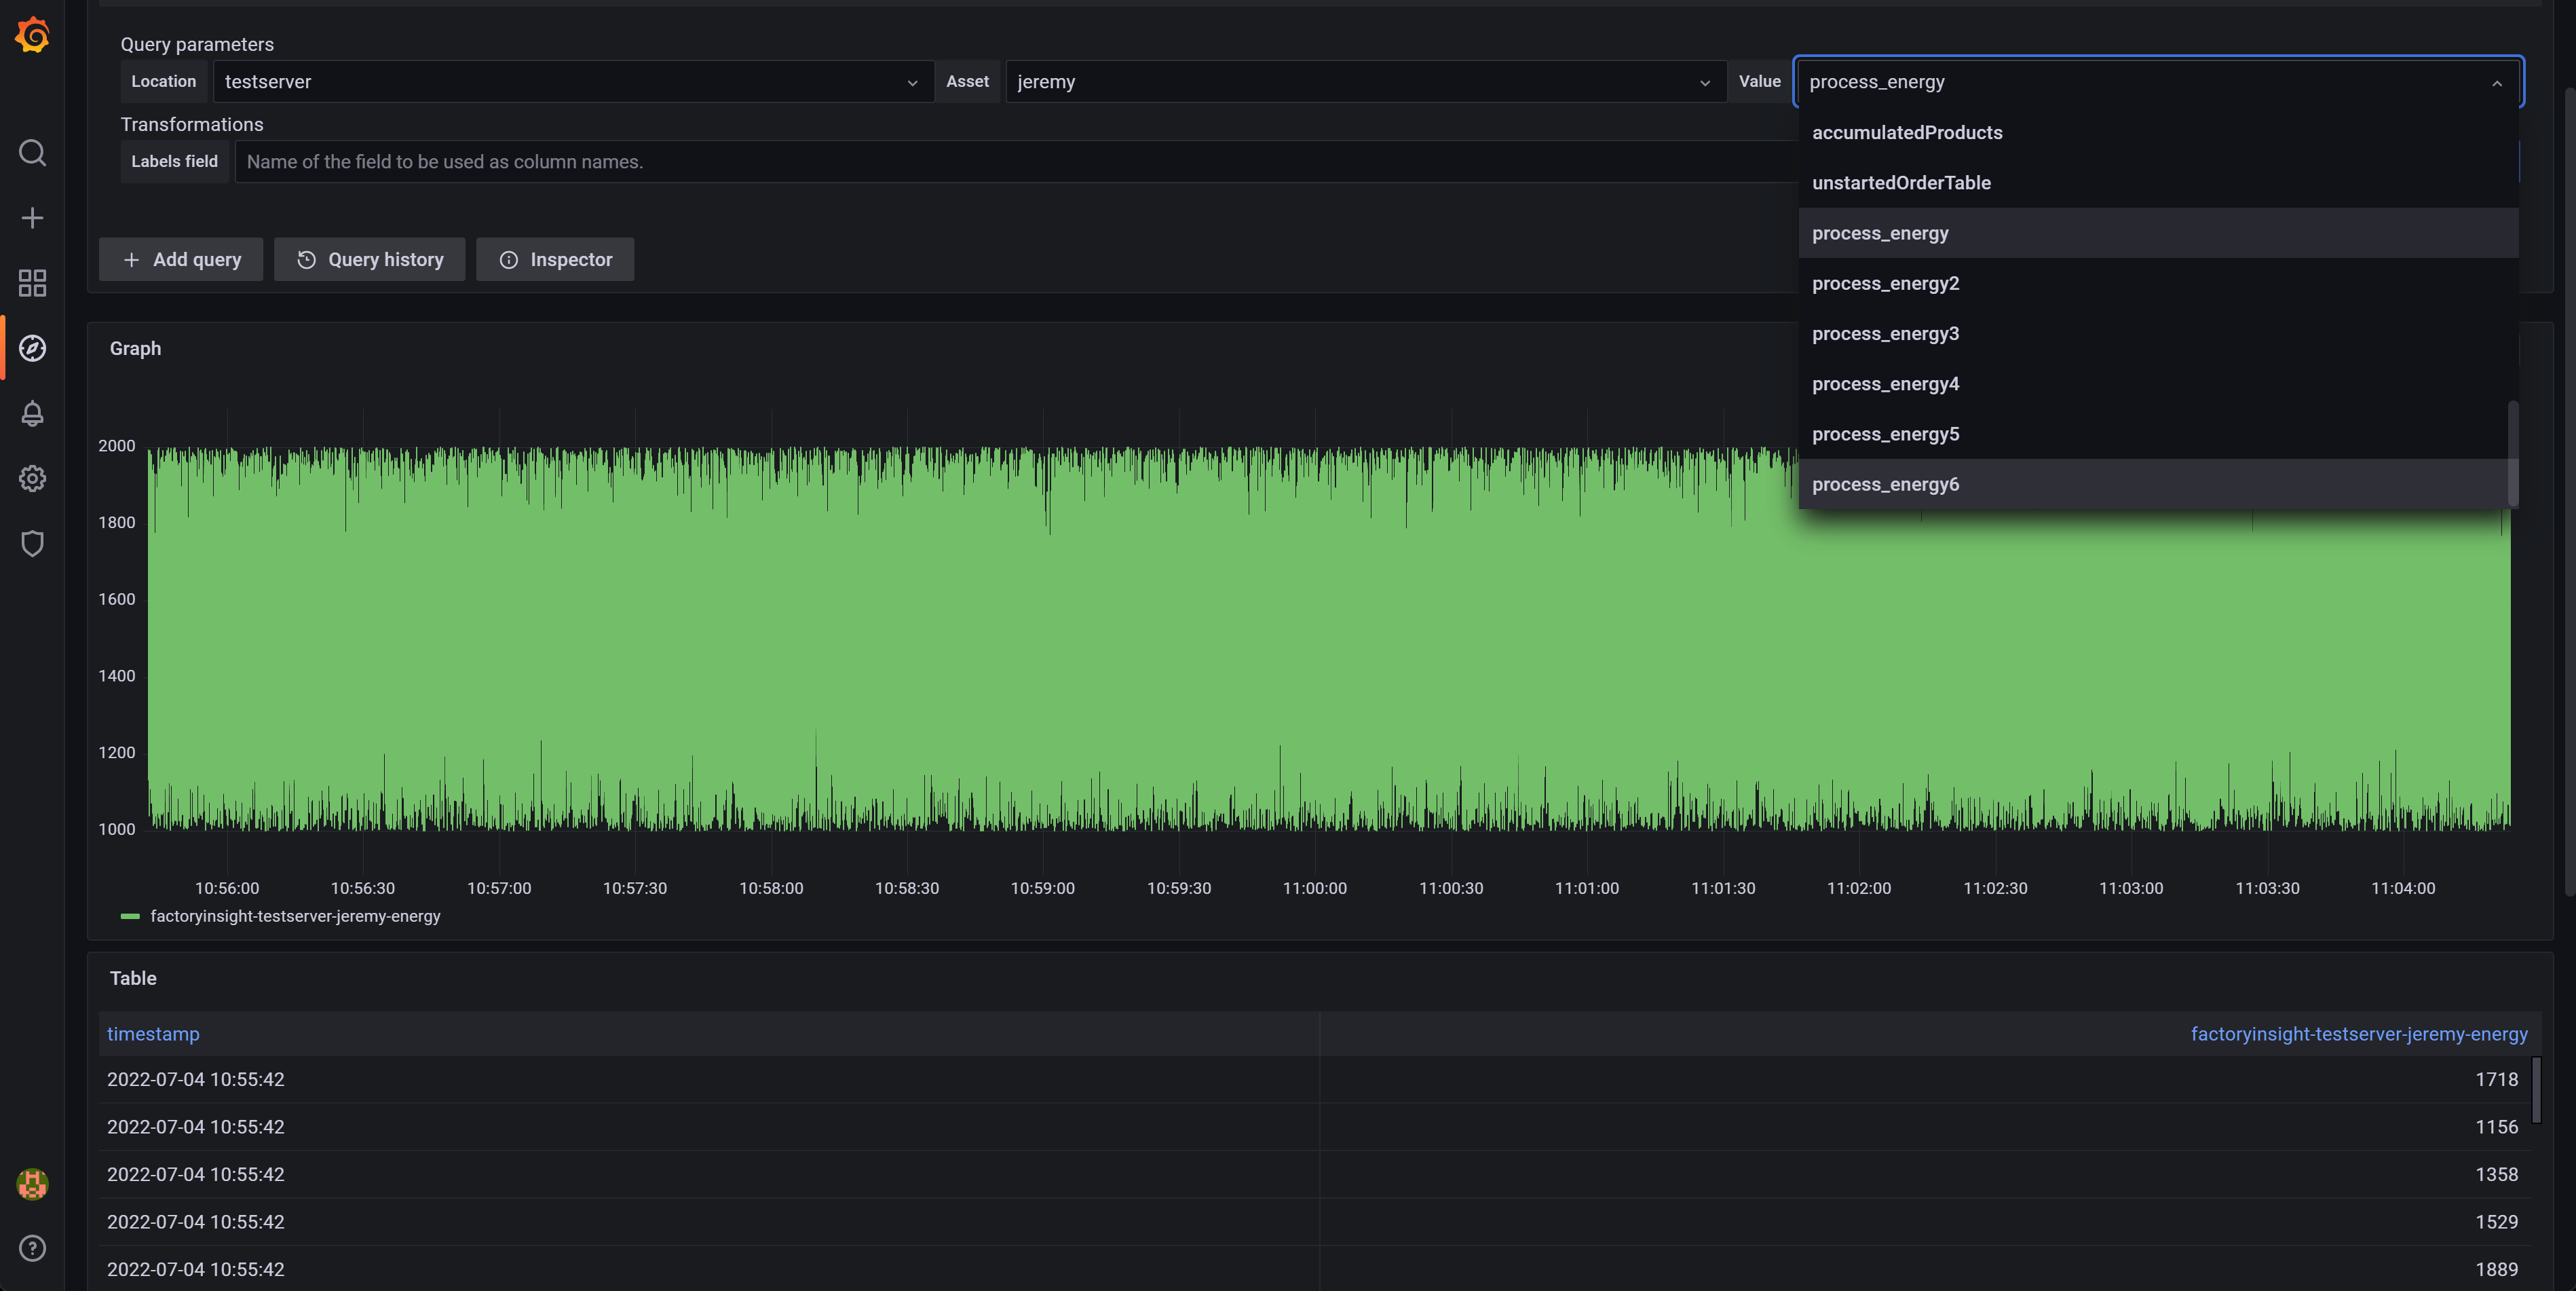The height and width of the screenshot is (1291, 2576).
Task: Select accumulatedProducts option
Action: coord(1906,133)
